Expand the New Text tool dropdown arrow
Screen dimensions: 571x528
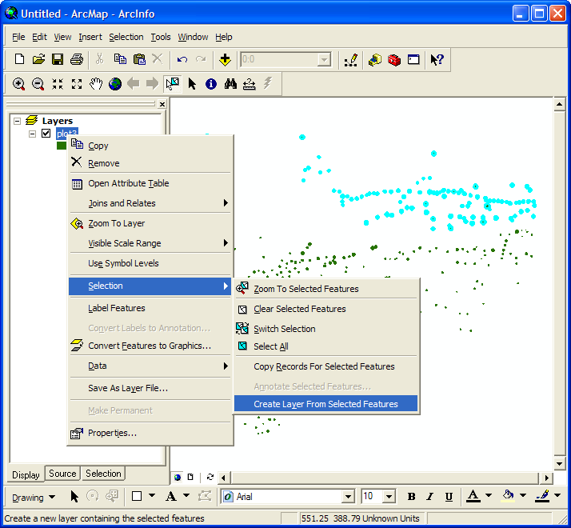pyautogui.click(x=186, y=496)
